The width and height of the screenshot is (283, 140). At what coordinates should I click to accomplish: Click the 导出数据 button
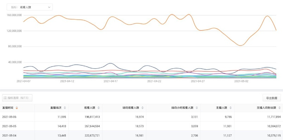click(271, 98)
